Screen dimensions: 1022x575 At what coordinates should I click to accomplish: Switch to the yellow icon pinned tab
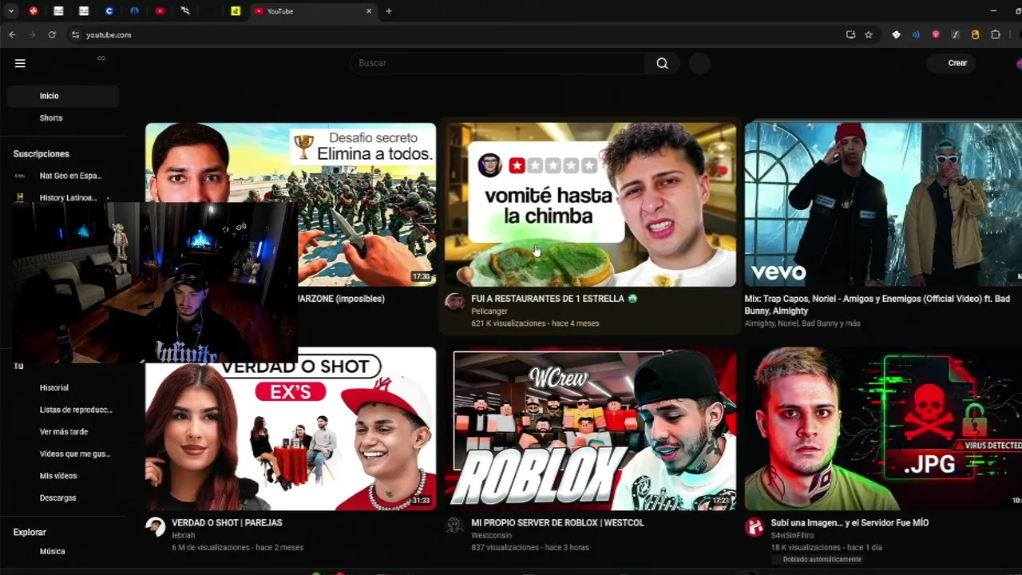(236, 11)
